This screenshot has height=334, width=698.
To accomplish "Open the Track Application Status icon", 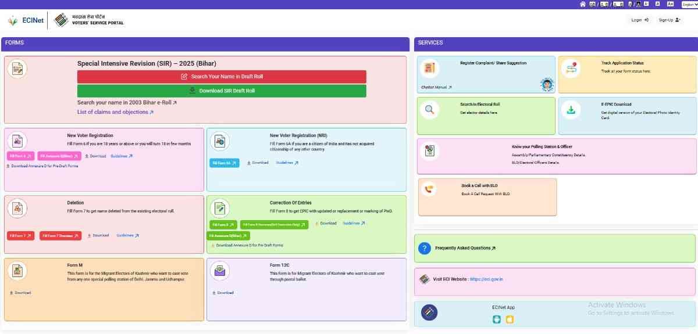I will point(571,68).
